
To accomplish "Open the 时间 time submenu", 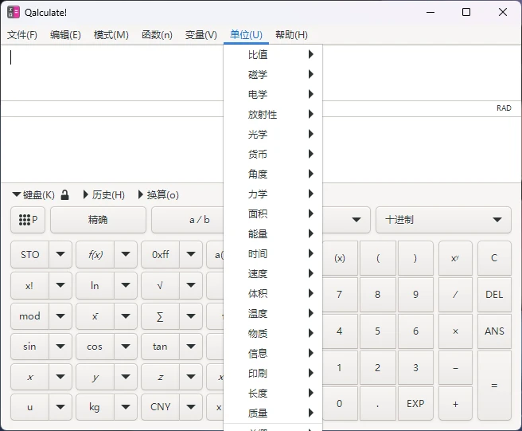I will pos(273,253).
